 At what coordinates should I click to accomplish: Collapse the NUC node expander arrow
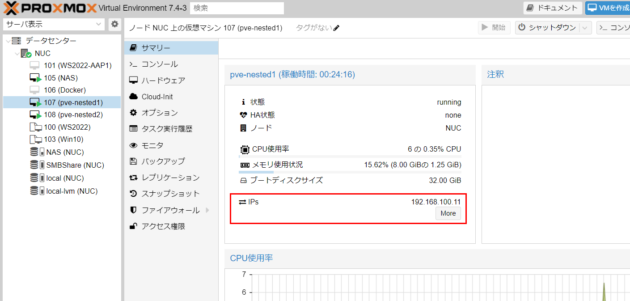click(x=17, y=54)
